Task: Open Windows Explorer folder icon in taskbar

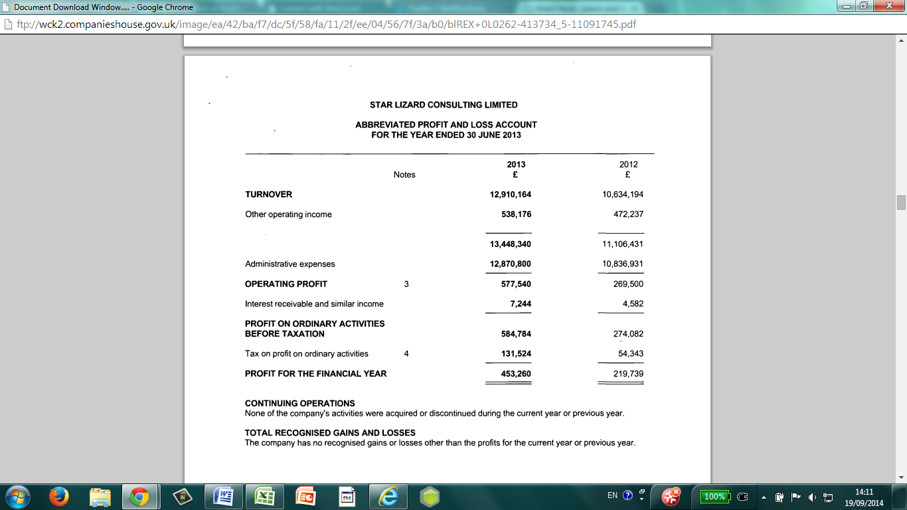Action: pyautogui.click(x=100, y=496)
